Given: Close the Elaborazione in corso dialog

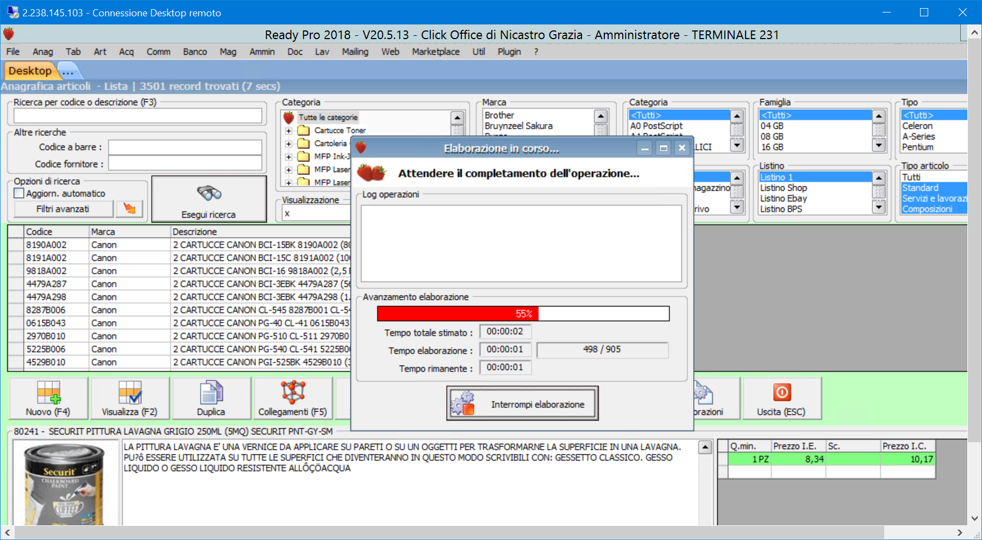Looking at the screenshot, I should click(681, 148).
